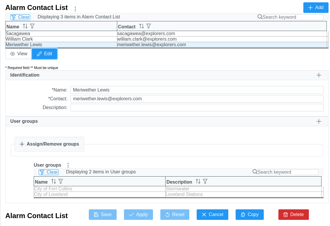Sort User groups by Description column
This screenshot has height=226, width=330.
pyautogui.click(x=198, y=182)
